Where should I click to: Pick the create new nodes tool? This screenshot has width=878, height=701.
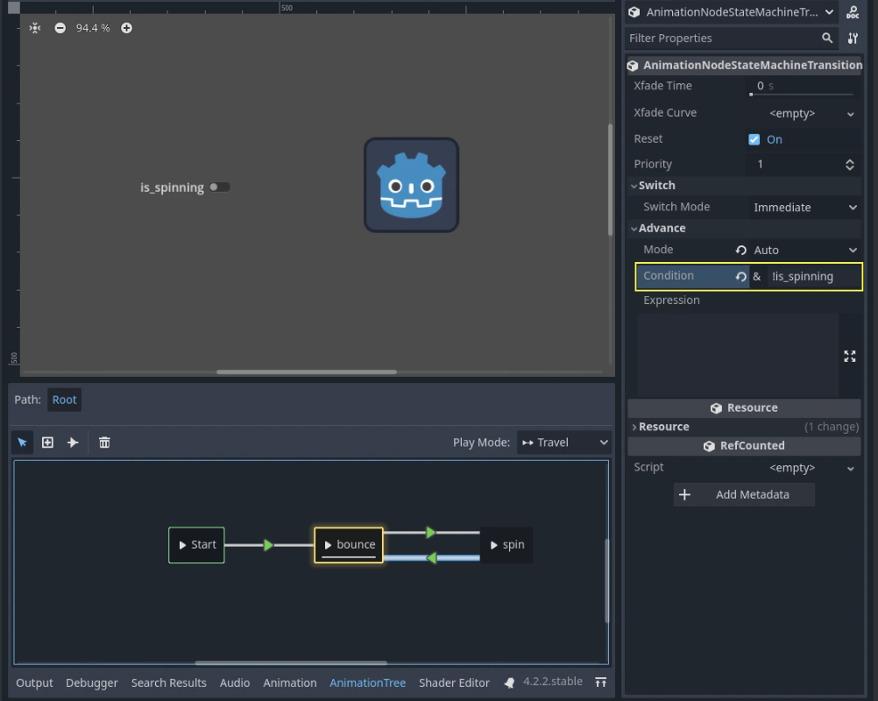pyautogui.click(x=48, y=443)
